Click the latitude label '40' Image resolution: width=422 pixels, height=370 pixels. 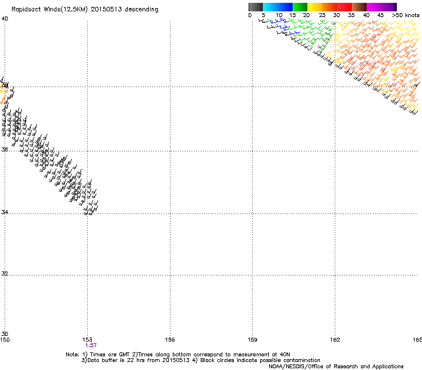click(x=5, y=19)
